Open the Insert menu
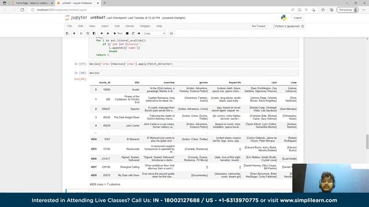 pyautogui.click(x=105, y=26)
